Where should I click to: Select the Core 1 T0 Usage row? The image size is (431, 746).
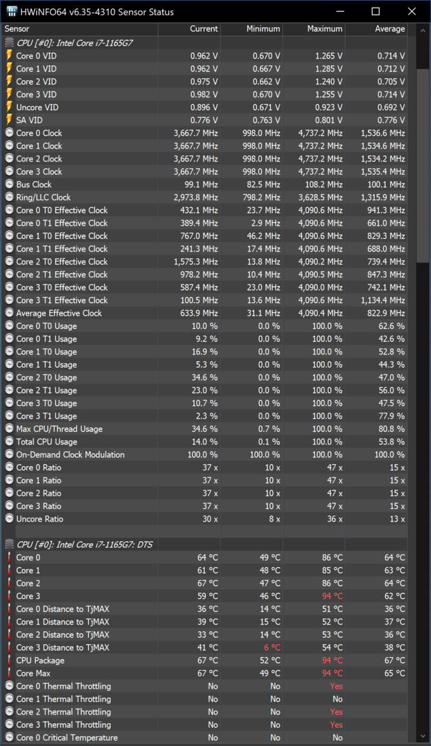click(x=205, y=351)
